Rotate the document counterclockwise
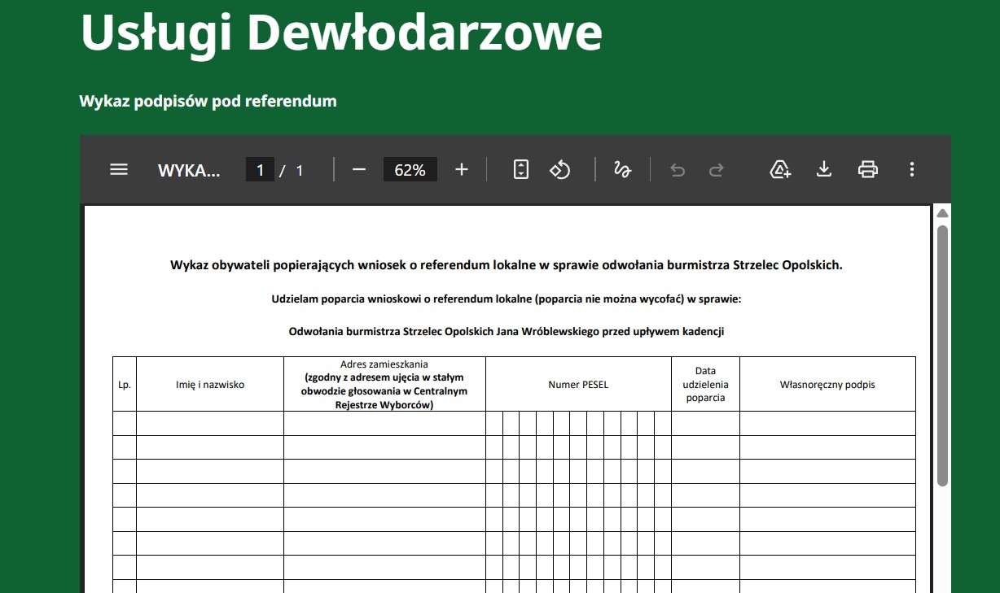Viewport: 1000px width, 593px height. click(x=560, y=169)
